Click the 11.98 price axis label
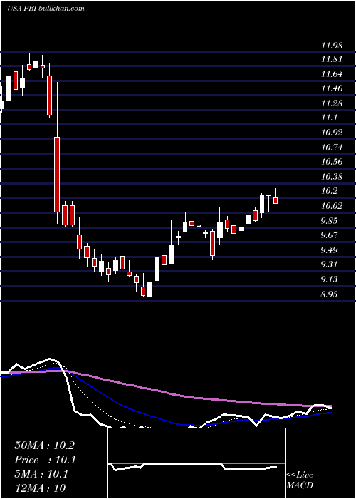The image size is (356, 499). coord(332,46)
